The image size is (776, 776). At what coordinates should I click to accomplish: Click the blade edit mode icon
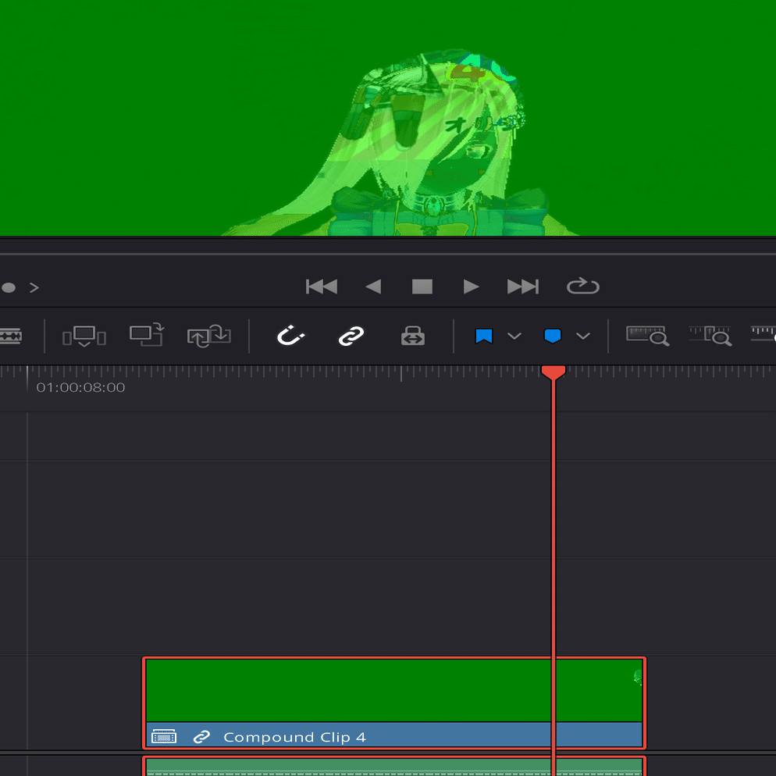coord(11,336)
